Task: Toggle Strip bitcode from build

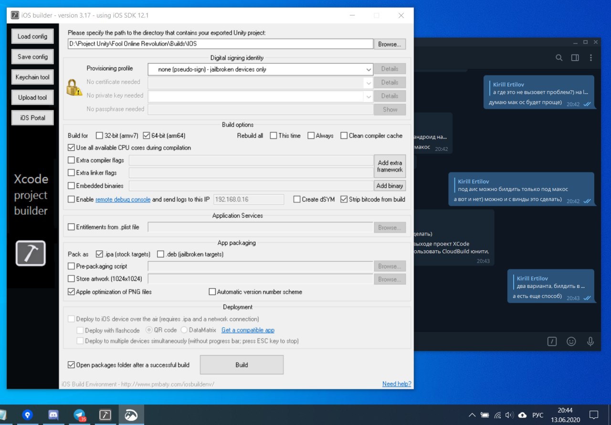Action: [344, 200]
